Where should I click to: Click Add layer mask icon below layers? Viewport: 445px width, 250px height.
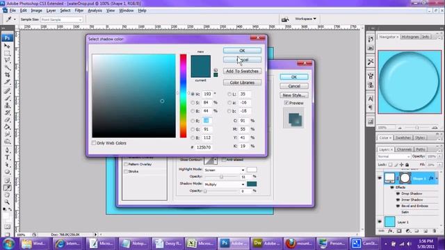click(x=399, y=231)
